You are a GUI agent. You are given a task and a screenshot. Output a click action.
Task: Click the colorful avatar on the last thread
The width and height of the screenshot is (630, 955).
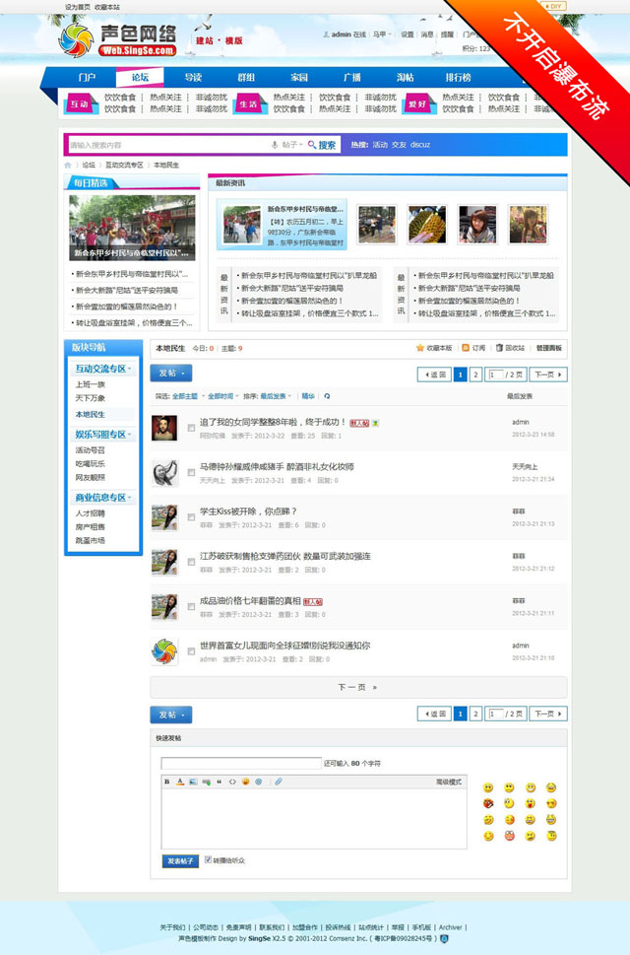point(164,651)
